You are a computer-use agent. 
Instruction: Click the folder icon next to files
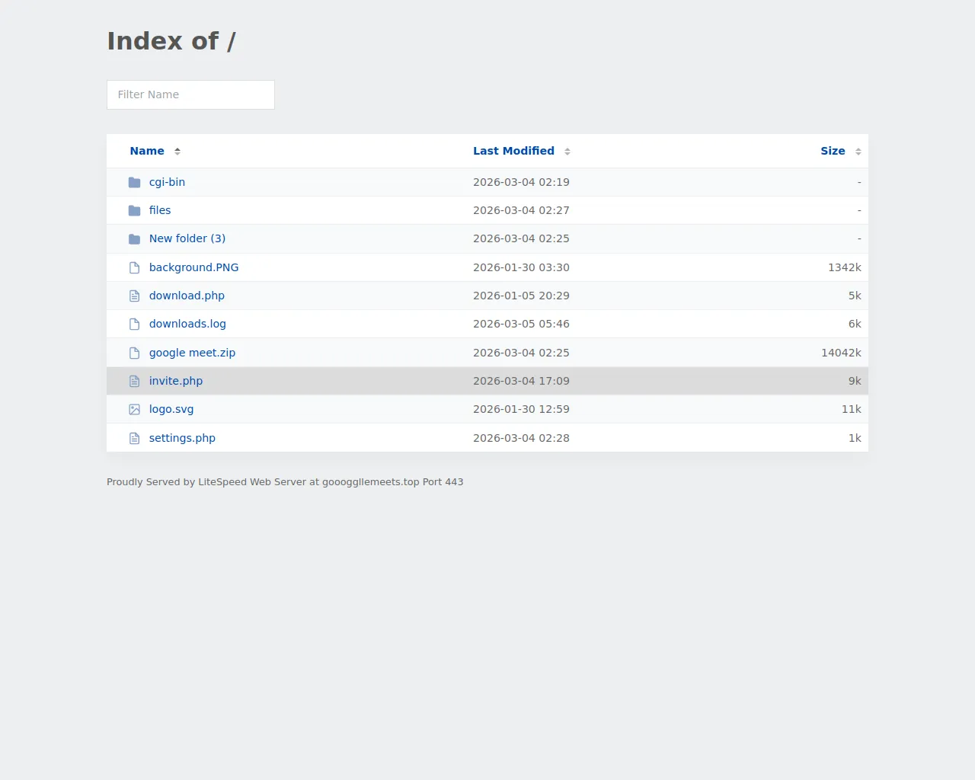tap(135, 211)
